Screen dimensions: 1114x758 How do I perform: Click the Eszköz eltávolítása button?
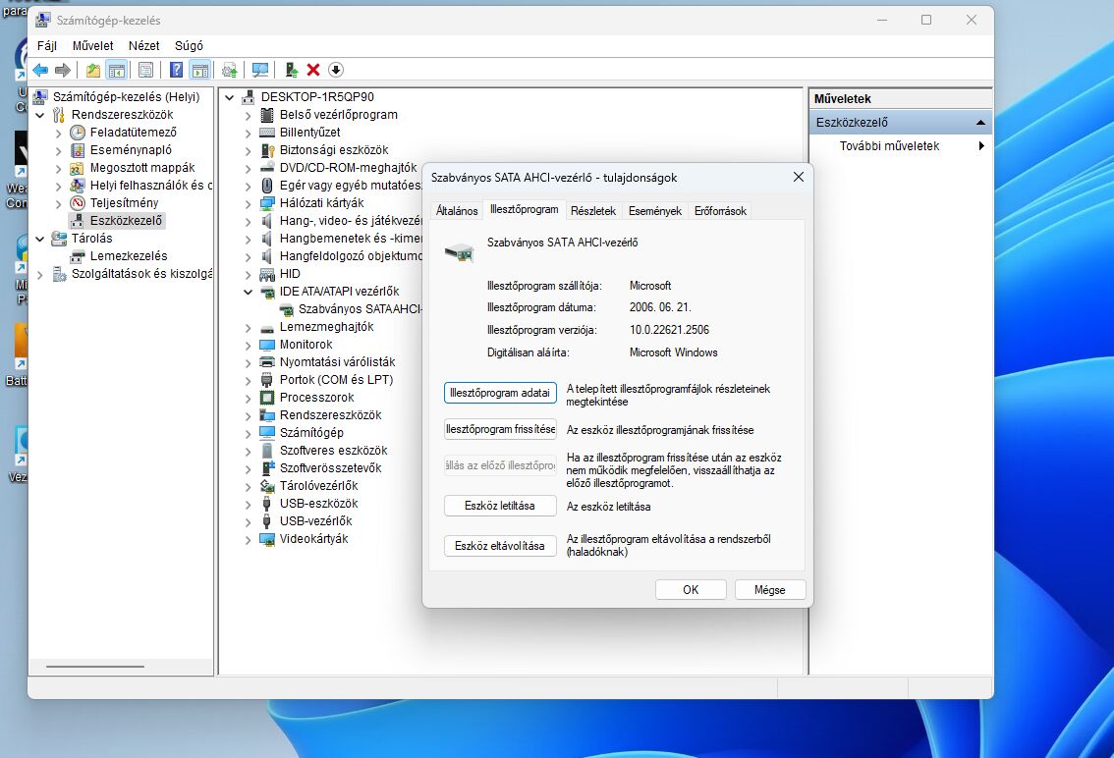point(500,546)
